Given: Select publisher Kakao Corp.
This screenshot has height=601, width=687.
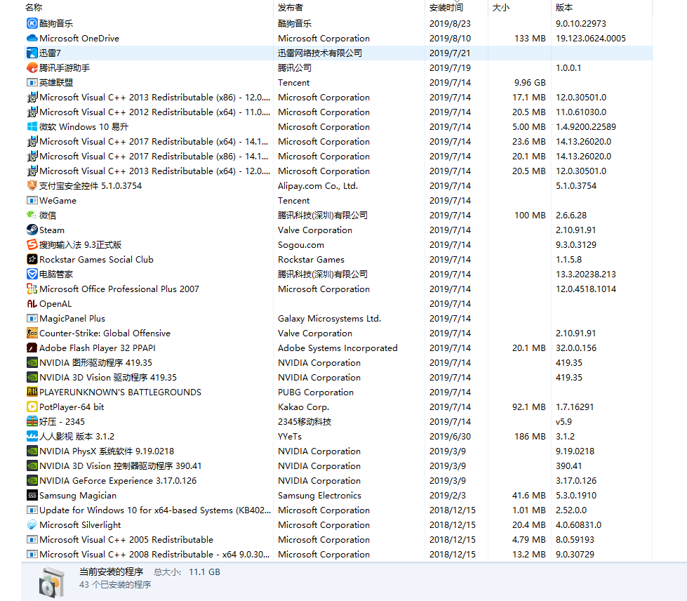Looking at the screenshot, I should (303, 407).
